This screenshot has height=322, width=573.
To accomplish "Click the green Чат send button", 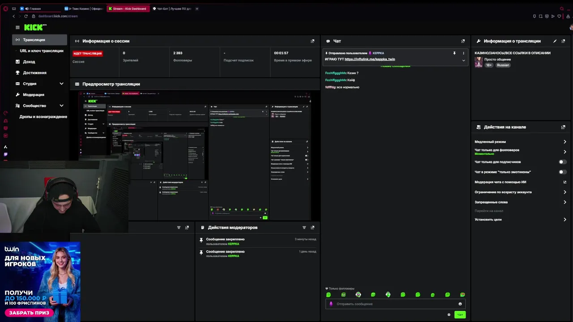I will [x=460, y=315].
